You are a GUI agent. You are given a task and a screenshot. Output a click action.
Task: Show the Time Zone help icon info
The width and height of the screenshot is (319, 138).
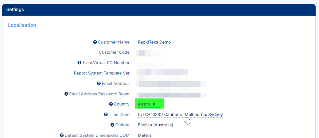point(106,115)
